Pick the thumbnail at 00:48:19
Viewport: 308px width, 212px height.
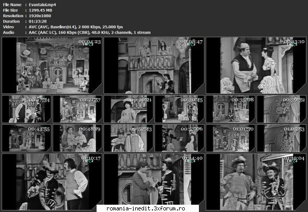[x=78, y=138]
